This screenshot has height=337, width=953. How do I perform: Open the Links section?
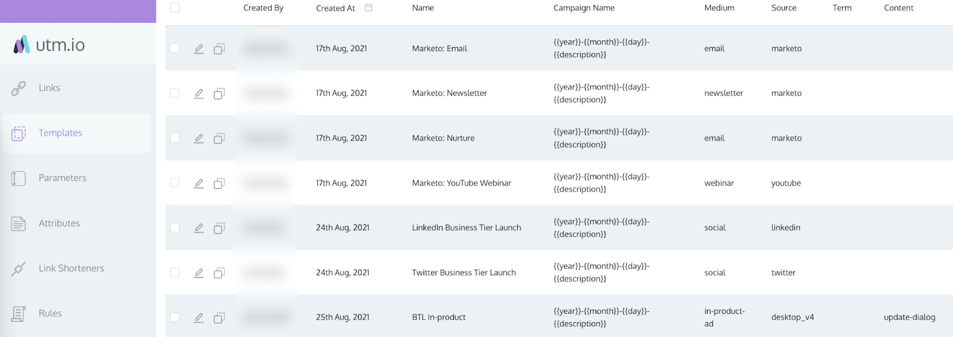(x=49, y=88)
